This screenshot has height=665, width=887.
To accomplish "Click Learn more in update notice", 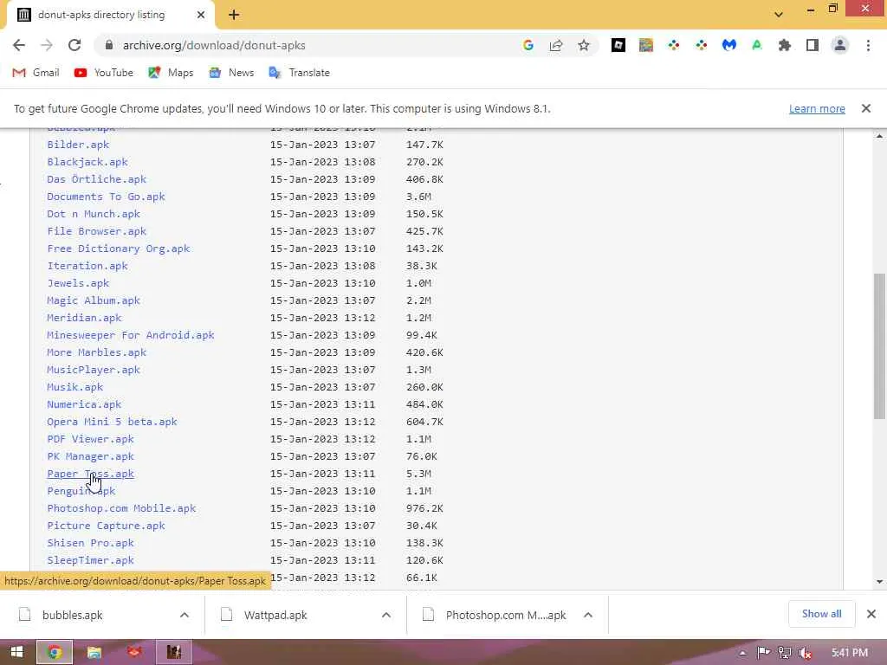I will (x=817, y=108).
